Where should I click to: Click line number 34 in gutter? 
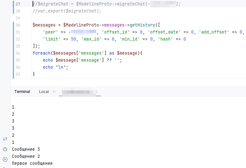coord(18,53)
